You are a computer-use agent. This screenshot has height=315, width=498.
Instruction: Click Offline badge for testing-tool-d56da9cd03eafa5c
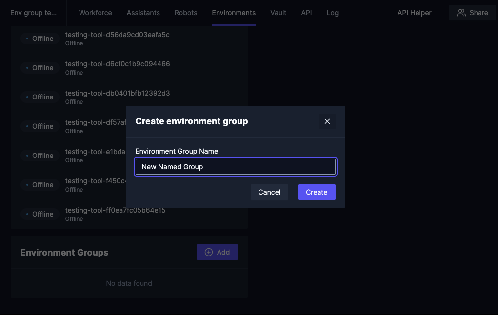click(x=40, y=39)
